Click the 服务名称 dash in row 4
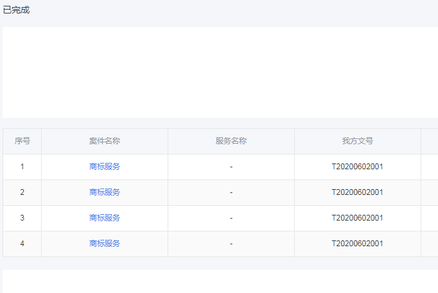438x293 pixels. point(231,244)
